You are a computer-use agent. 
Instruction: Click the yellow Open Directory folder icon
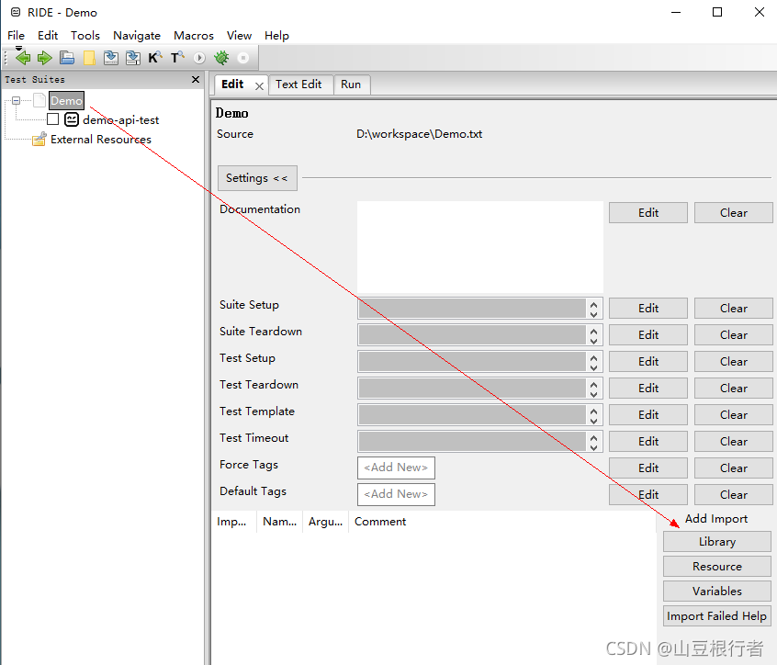89,58
